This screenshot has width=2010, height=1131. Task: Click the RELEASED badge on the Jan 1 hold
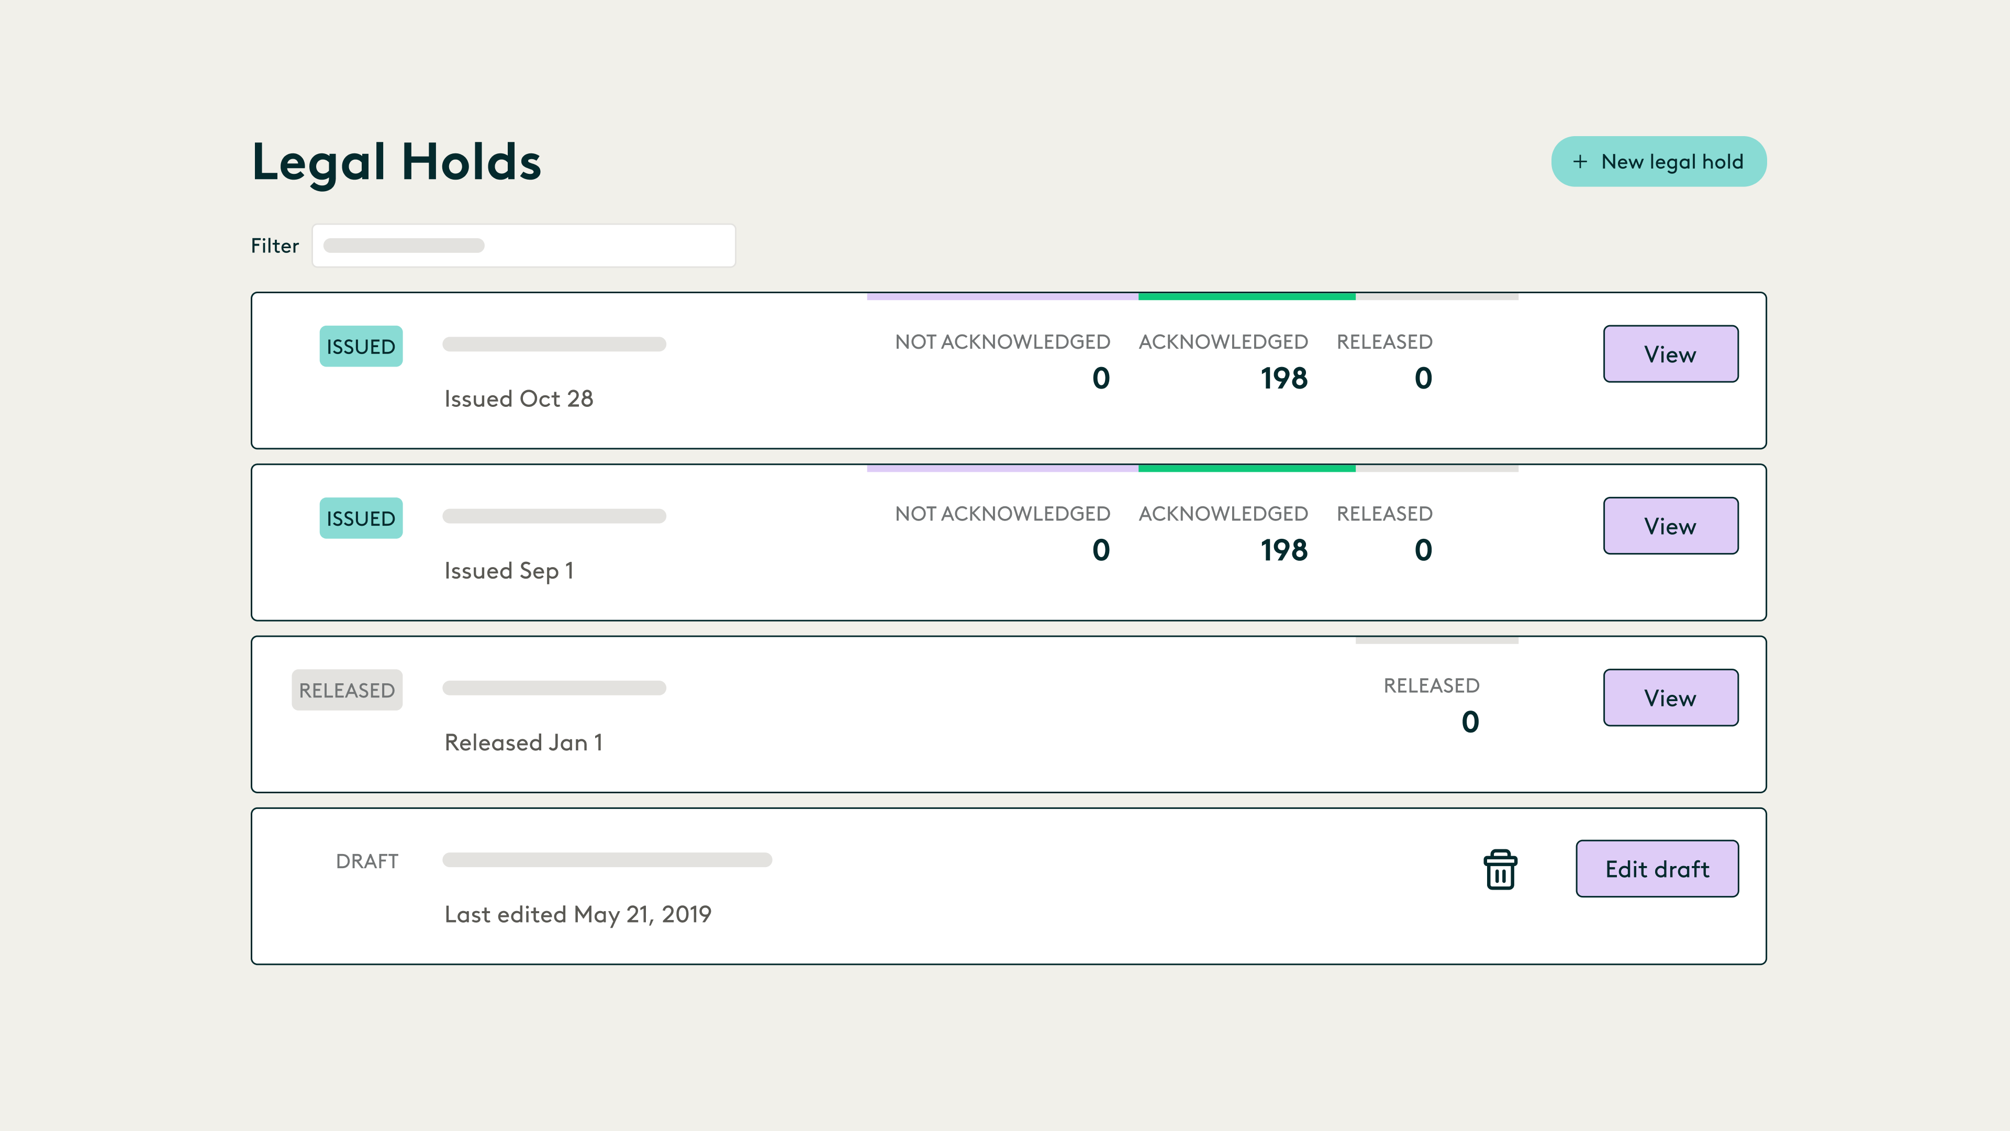(347, 689)
